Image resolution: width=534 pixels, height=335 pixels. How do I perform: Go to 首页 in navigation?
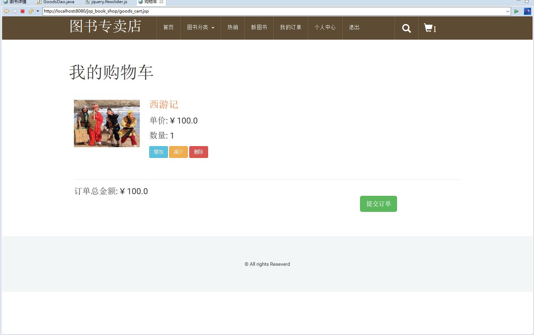click(168, 27)
